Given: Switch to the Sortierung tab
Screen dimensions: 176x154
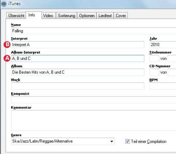Looking at the screenshot, I should tap(67, 15).
